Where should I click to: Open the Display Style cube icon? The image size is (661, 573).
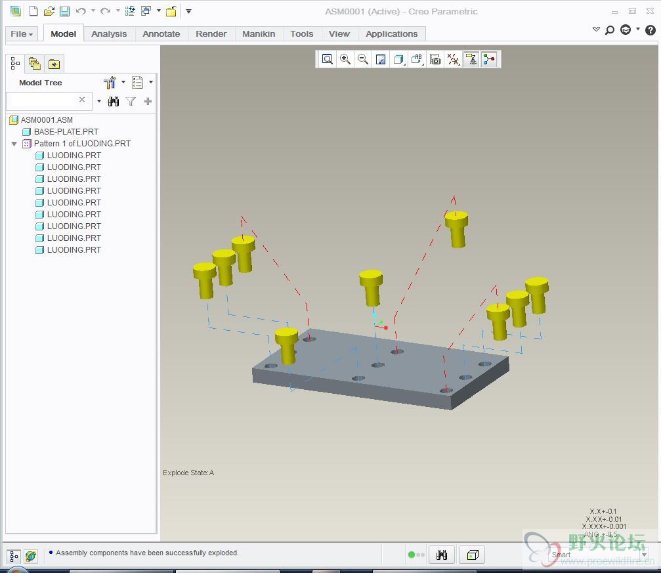(398, 59)
